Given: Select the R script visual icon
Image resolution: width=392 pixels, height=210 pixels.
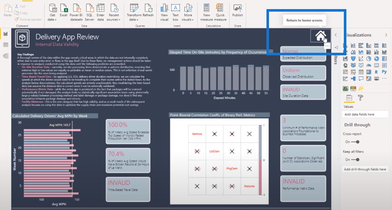Looking at the screenshot, I should 376,72.
